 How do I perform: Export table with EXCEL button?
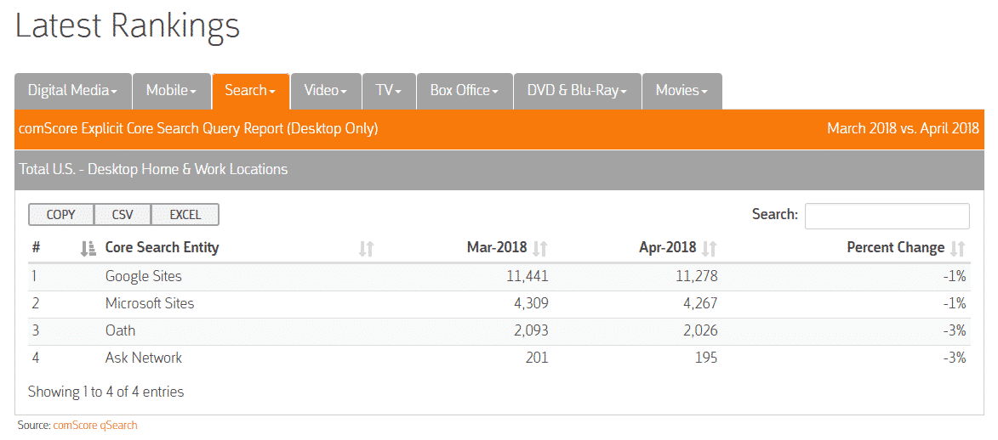[185, 215]
